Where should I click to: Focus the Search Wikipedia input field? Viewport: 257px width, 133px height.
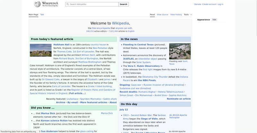tap(92, 4)
